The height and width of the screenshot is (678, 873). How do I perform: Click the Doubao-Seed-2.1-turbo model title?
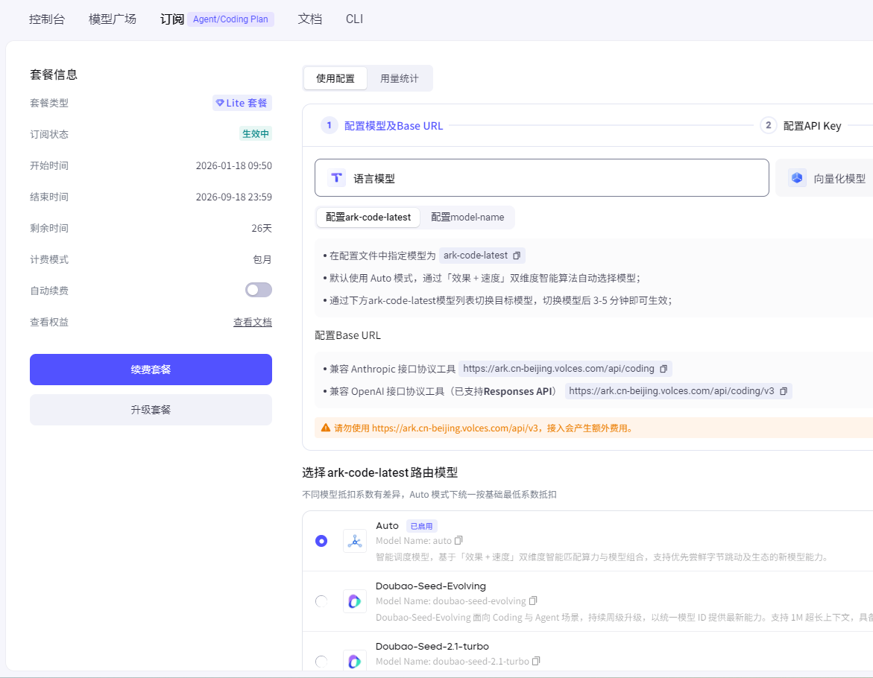click(432, 646)
